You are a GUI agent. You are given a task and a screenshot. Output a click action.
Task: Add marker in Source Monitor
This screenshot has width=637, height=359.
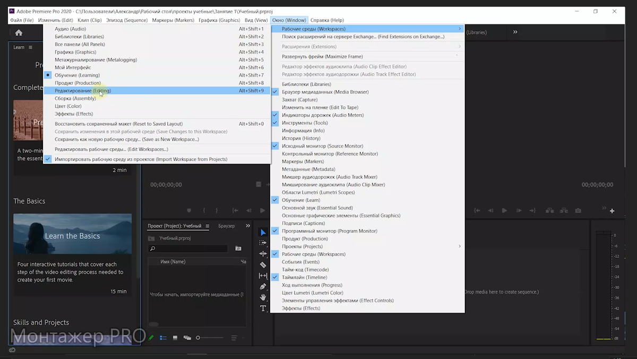pos(189,211)
